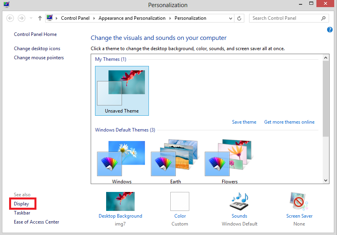The height and width of the screenshot is (235, 337).
Task: Open Control Panel Home
Action: pyautogui.click(x=35, y=34)
